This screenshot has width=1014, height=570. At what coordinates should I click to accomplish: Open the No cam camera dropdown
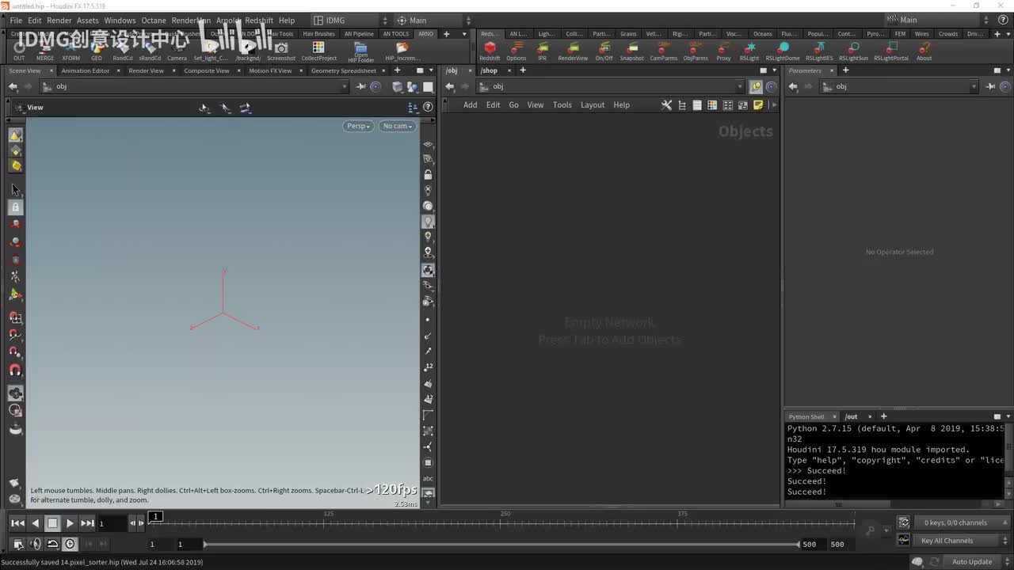[x=397, y=126]
